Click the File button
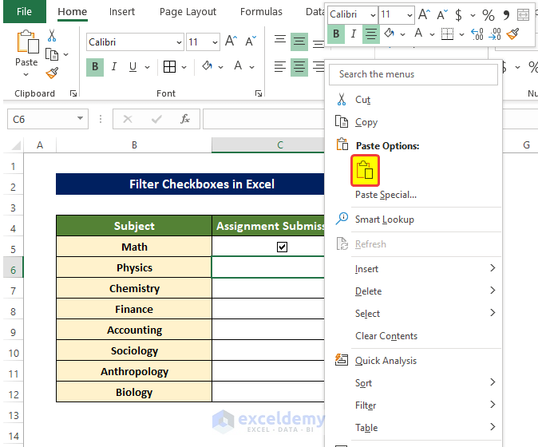The height and width of the screenshot is (447, 538). click(x=24, y=12)
